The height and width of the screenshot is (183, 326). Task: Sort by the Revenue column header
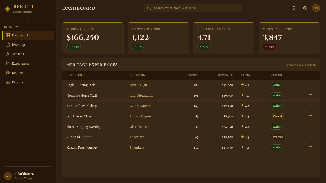tap(225, 75)
